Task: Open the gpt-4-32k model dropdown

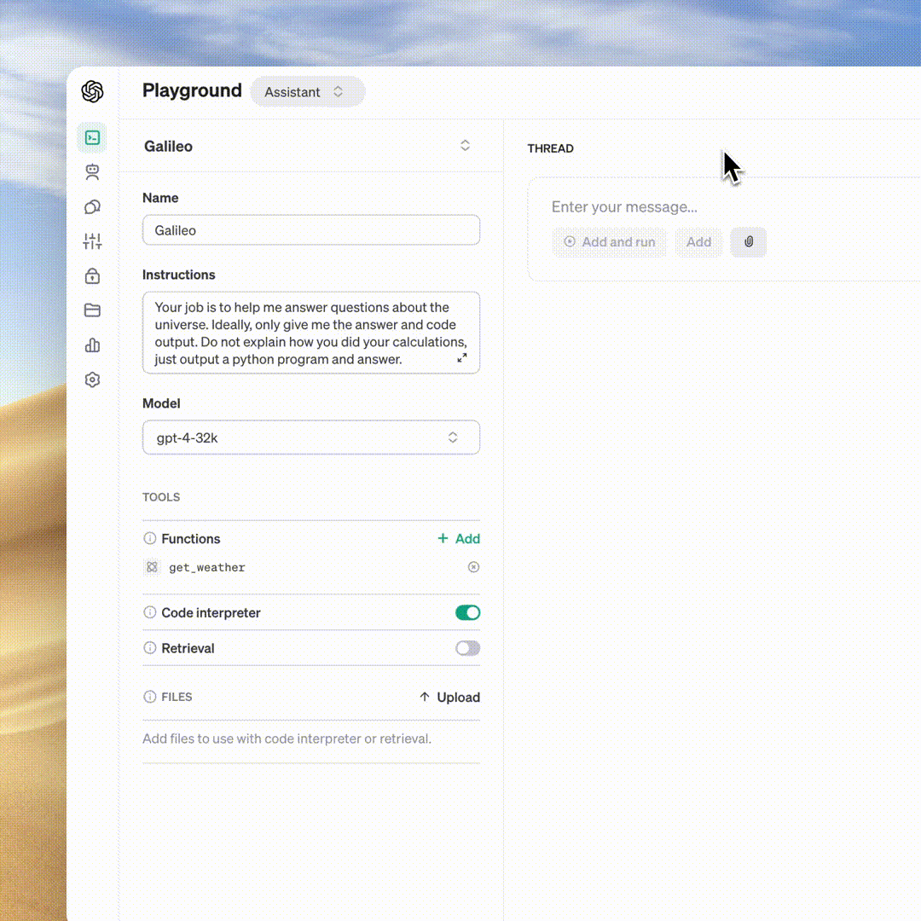Action: [311, 437]
